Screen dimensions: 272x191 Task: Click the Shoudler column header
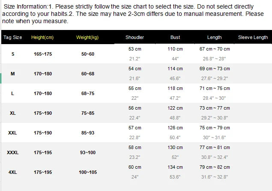point(135,37)
